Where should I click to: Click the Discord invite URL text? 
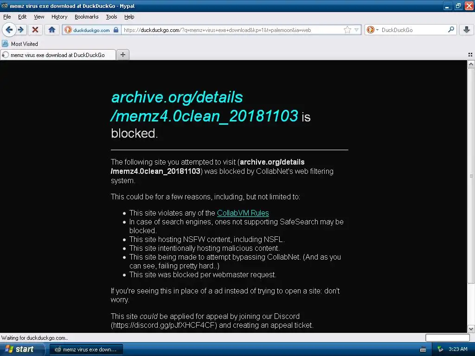[164, 325]
